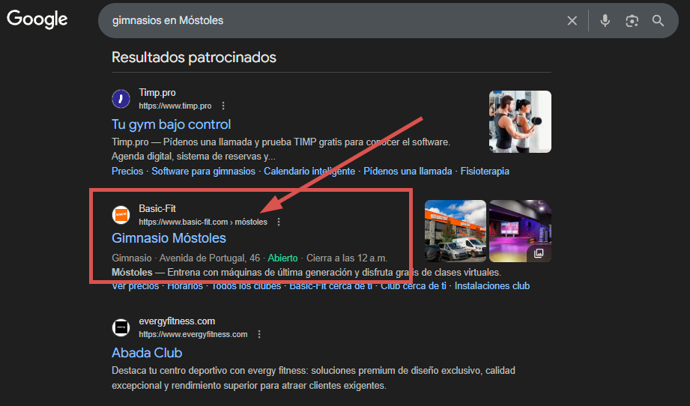
Task: Click the https://www.evergyfitness.com URL text
Action: pyautogui.click(x=193, y=334)
